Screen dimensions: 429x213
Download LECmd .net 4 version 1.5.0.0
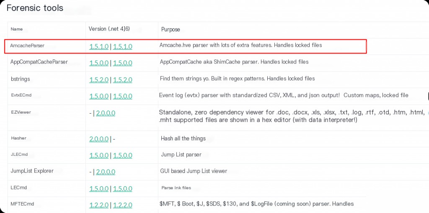pyautogui.click(x=99, y=189)
